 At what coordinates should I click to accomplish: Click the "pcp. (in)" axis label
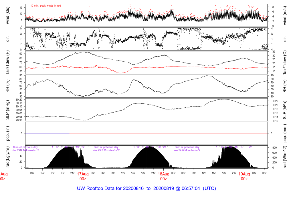point(7,133)
